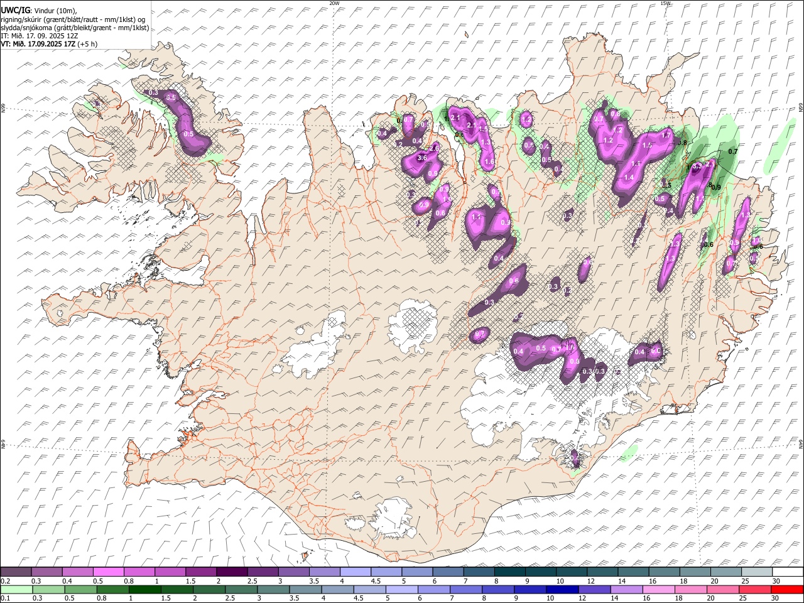Click the royal blue 8–9 rain legend swatch

click(x=498, y=589)
